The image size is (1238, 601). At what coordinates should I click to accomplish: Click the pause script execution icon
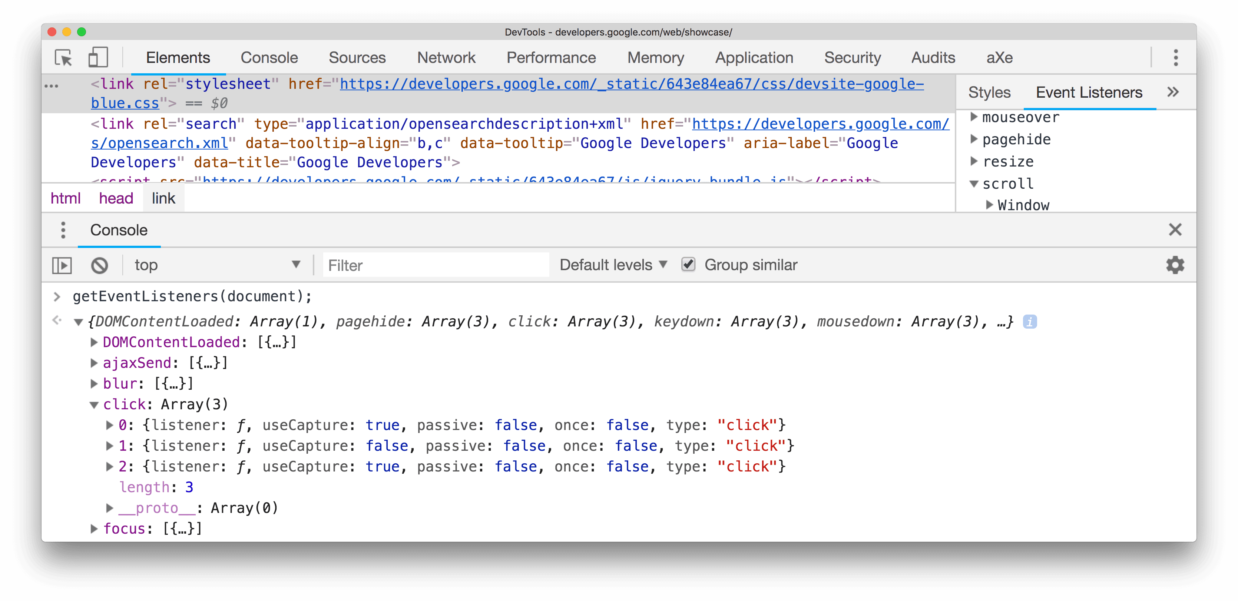(x=62, y=264)
